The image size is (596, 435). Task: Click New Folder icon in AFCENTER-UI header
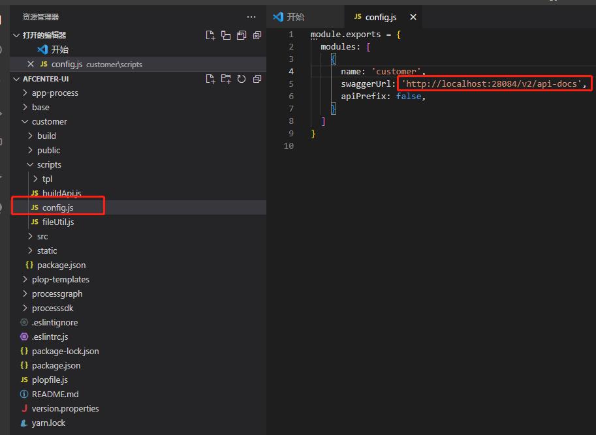[226, 79]
